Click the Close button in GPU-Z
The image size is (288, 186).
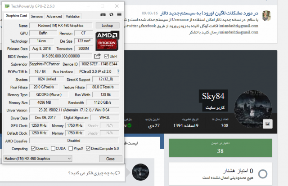click(x=110, y=159)
